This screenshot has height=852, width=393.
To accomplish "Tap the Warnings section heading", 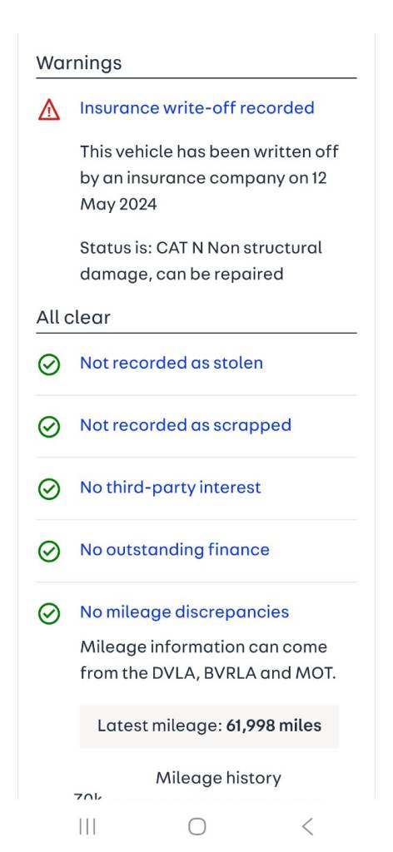I will 79,62.
